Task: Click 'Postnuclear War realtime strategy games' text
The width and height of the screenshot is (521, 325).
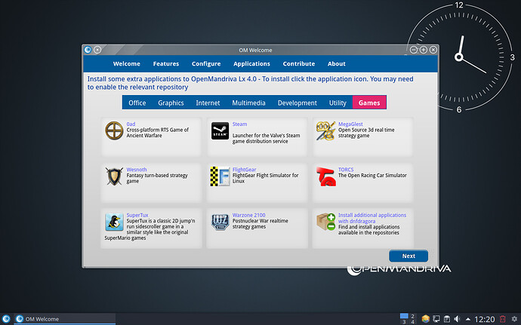Action: (260, 224)
